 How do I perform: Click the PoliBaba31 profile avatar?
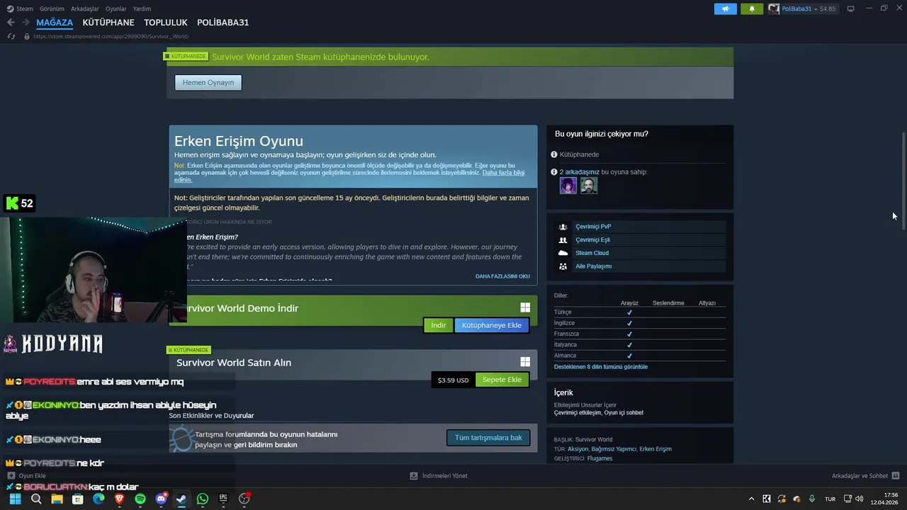[774, 8]
